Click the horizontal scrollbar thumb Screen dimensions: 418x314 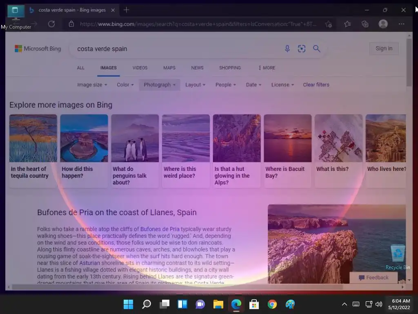click(x=177, y=287)
